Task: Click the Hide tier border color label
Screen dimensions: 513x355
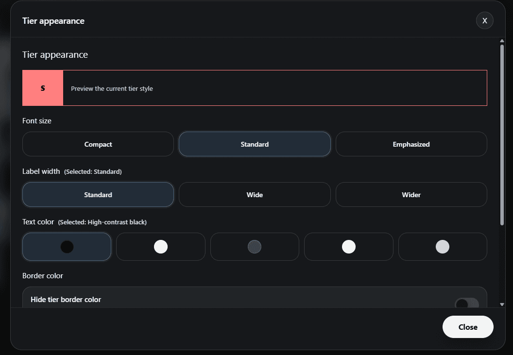Action: click(x=66, y=300)
